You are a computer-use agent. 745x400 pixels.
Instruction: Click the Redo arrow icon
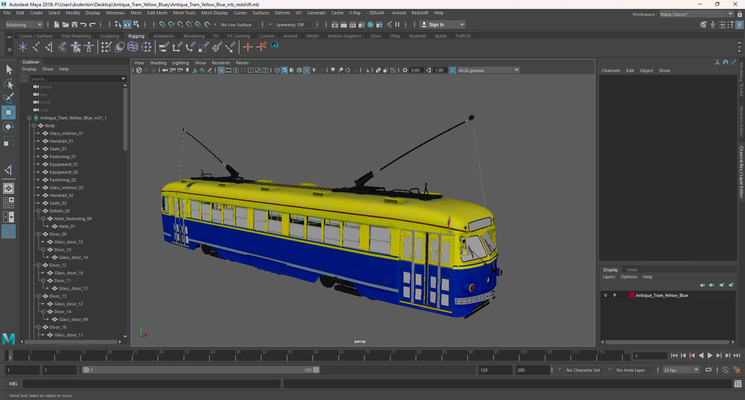[92, 24]
